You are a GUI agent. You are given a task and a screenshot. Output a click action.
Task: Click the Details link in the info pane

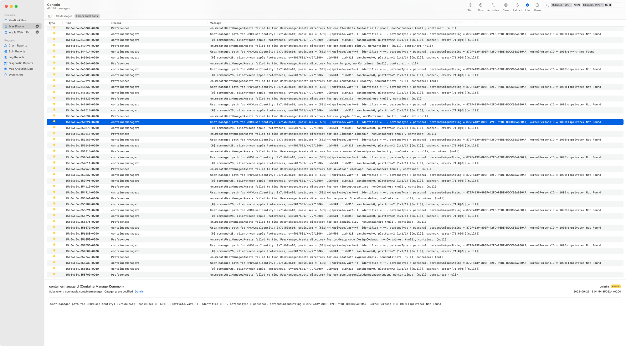pyautogui.click(x=139, y=292)
